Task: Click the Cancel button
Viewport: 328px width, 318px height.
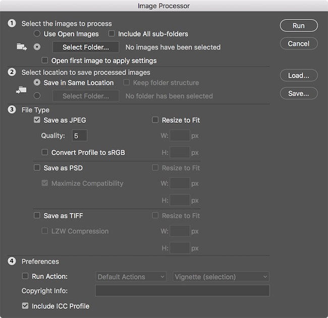Action: [298, 43]
